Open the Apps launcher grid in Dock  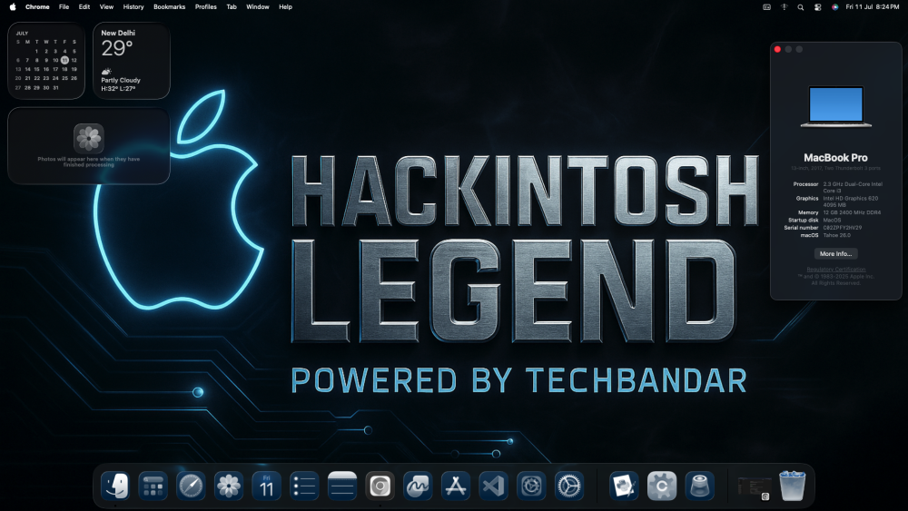(x=153, y=486)
